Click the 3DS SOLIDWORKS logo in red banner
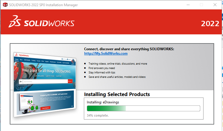223x131 pixels. click(41, 21)
